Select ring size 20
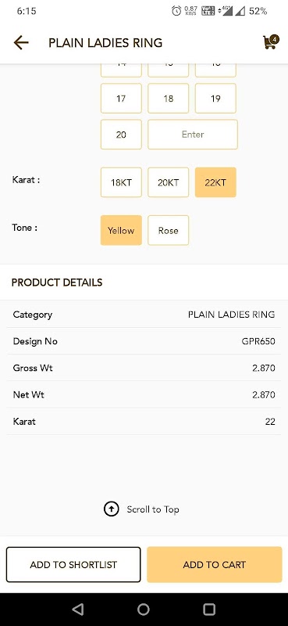 121,135
